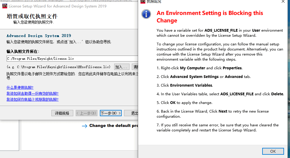The image size is (290, 158).
Task: Click the red heading An Environment Setting is Blocking
Action: pyautogui.click(x=210, y=17)
